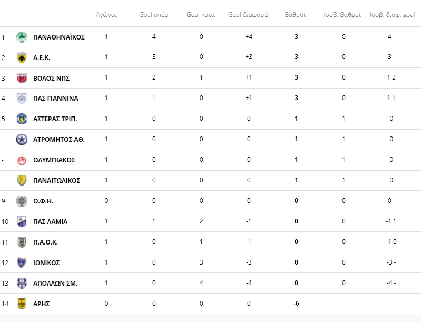The image size is (421, 322).
Task: Click the Άρης -6 points value
Action: (x=296, y=304)
